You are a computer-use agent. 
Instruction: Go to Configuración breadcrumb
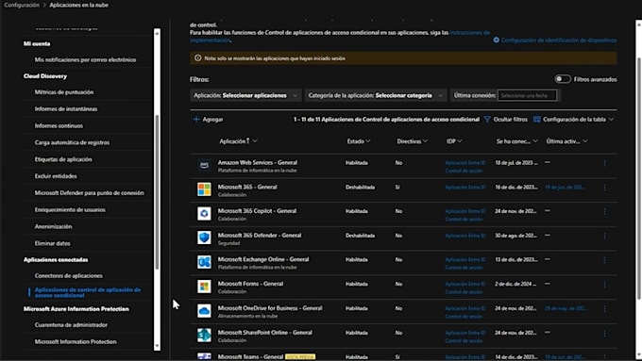click(22, 5)
